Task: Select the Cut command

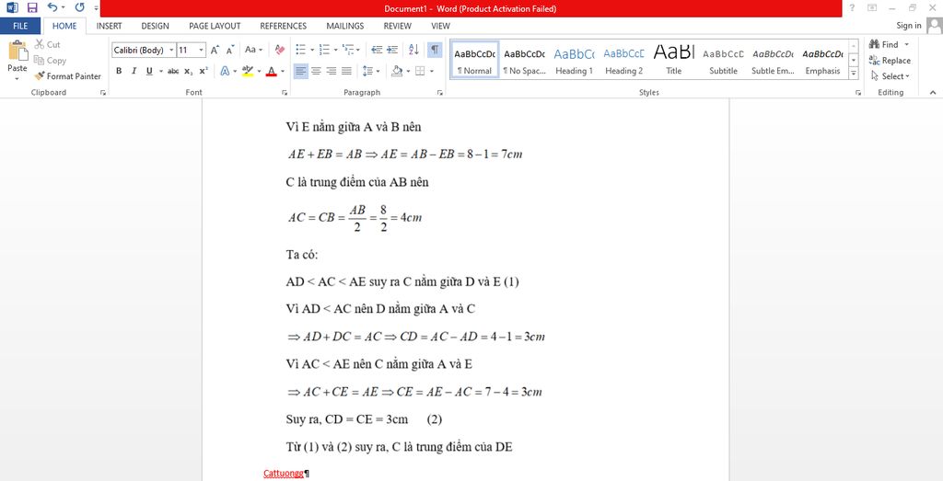Action: click(48, 44)
